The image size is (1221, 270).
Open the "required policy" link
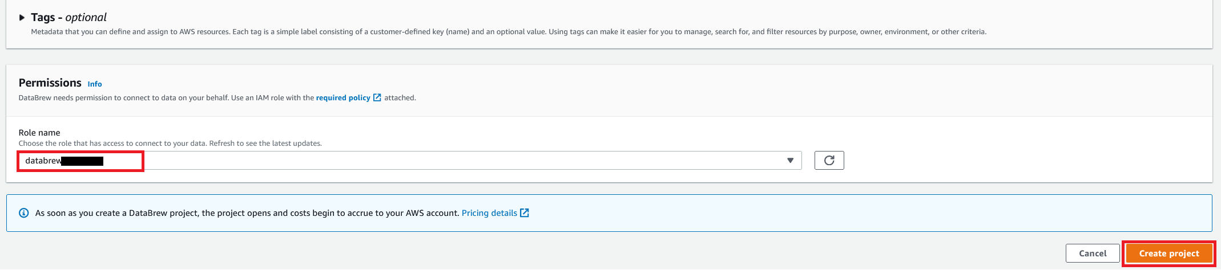pyautogui.click(x=343, y=98)
